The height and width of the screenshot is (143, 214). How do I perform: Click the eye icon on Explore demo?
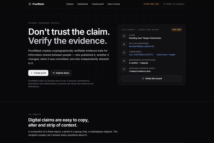coord(54,73)
